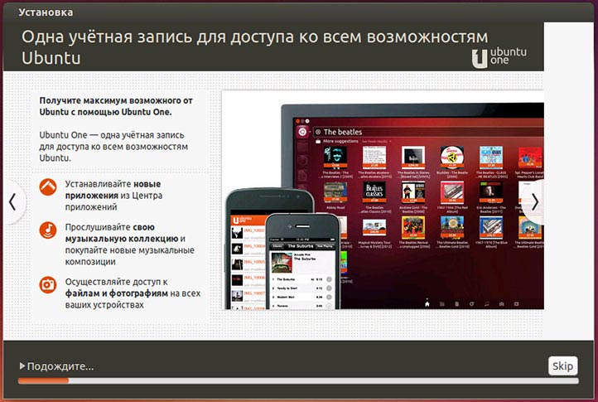Click the text "Осуществляйте доступ к файлам и фотографиям"

[133, 293]
